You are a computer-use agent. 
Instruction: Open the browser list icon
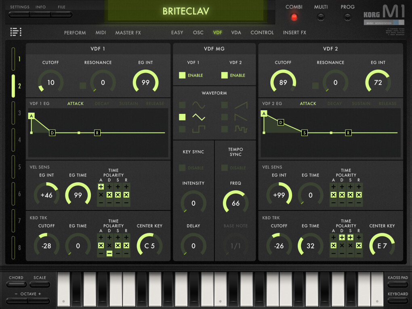pos(16,32)
